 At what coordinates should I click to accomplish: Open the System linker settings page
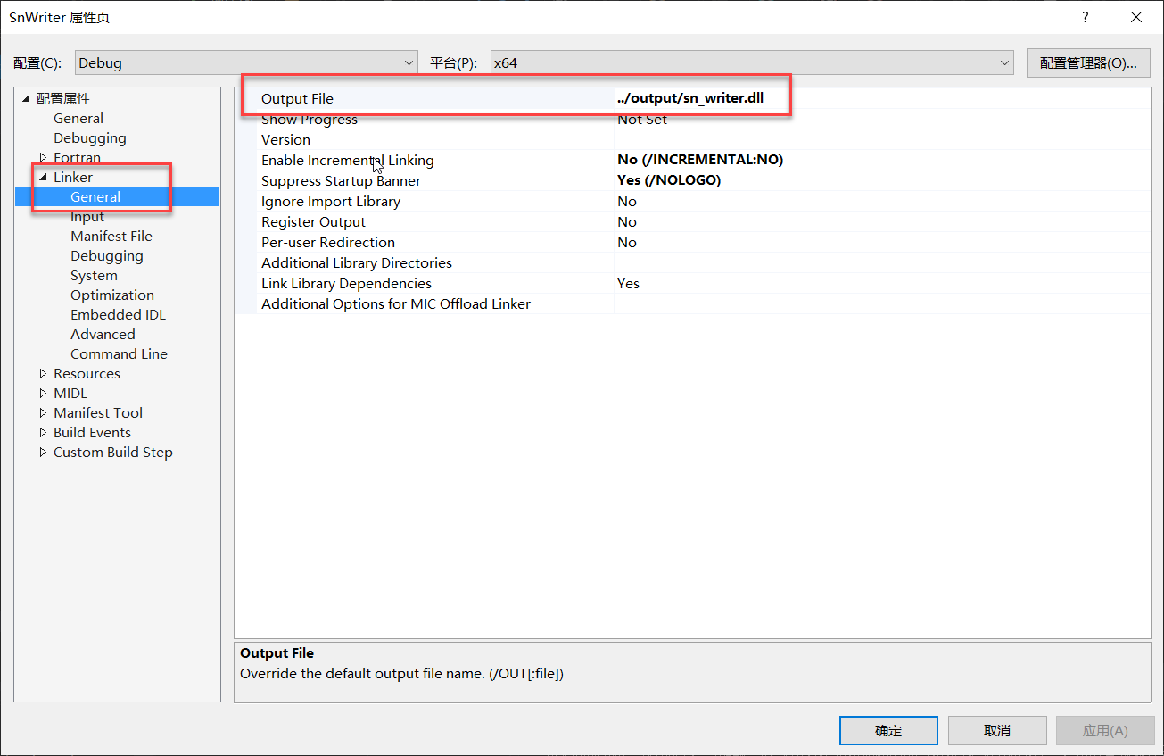[94, 275]
